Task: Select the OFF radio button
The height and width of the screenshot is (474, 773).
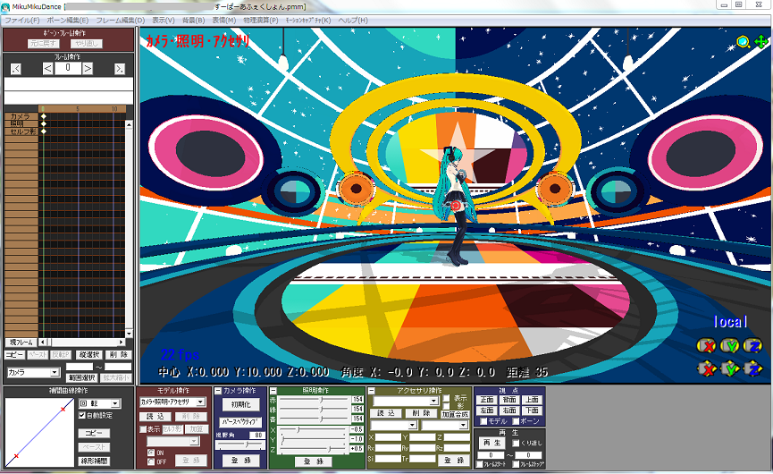Action: (151, 461)
